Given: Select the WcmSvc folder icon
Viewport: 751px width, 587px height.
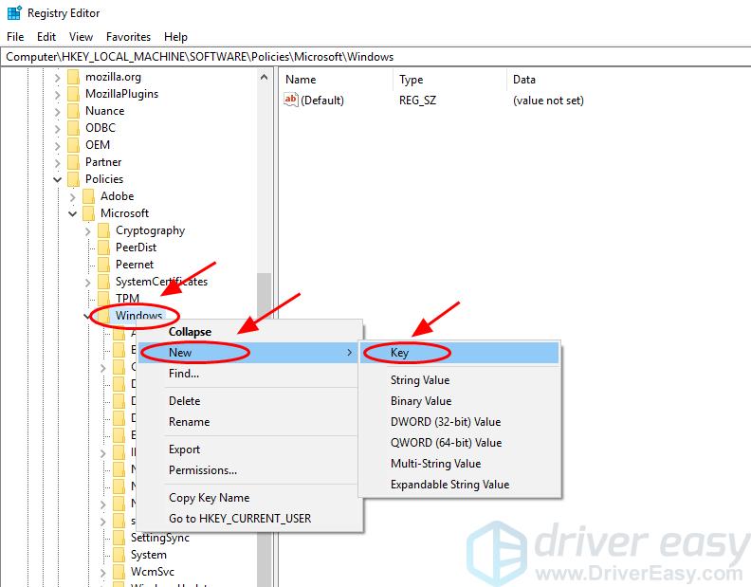Looking at the screenshot, I should coord(119,572).
